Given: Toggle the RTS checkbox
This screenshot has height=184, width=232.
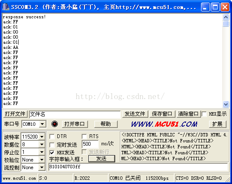Looking at the screenshot, I should click(x=84, y=136).
